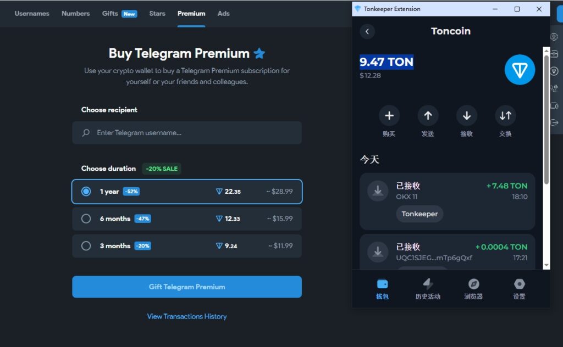Open the History tab with the lightning icon
This screenshot has width=563, height=347.
coord(428,289)
